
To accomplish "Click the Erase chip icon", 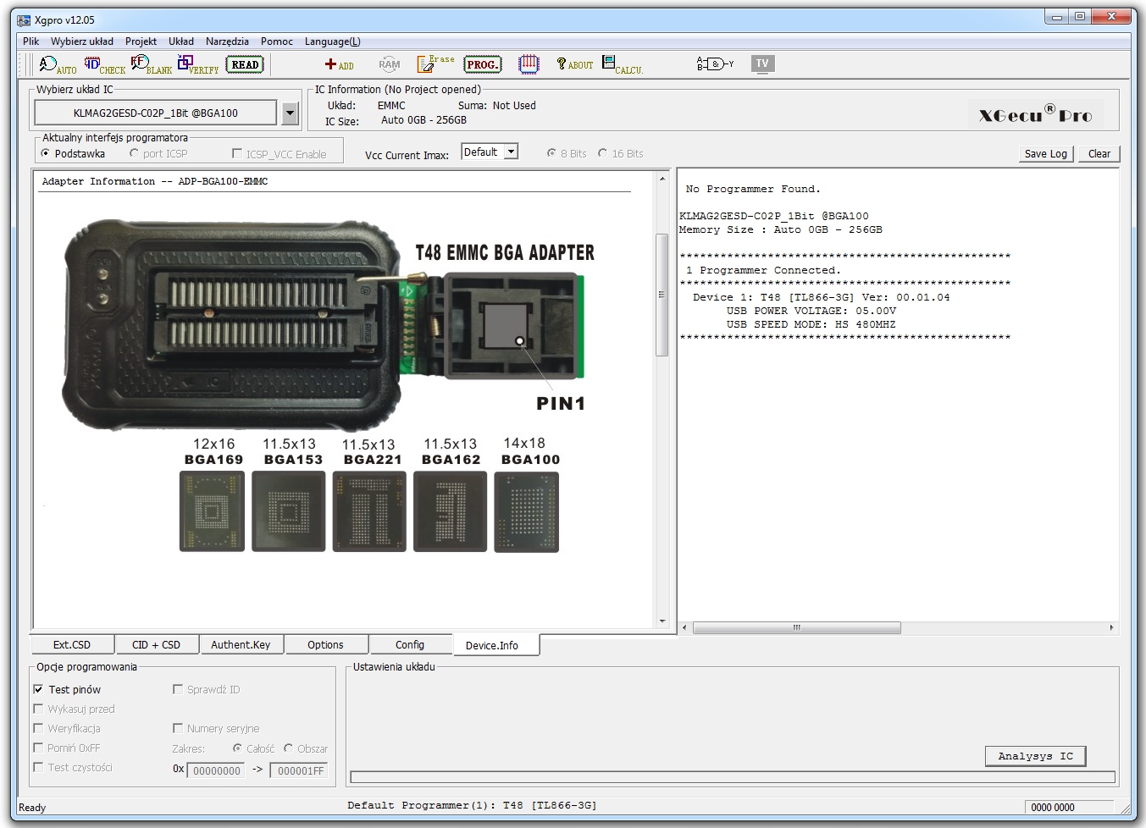I will pos(435,63).
